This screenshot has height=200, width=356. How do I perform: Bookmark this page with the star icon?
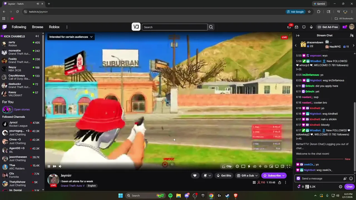[x=309, y=12]
